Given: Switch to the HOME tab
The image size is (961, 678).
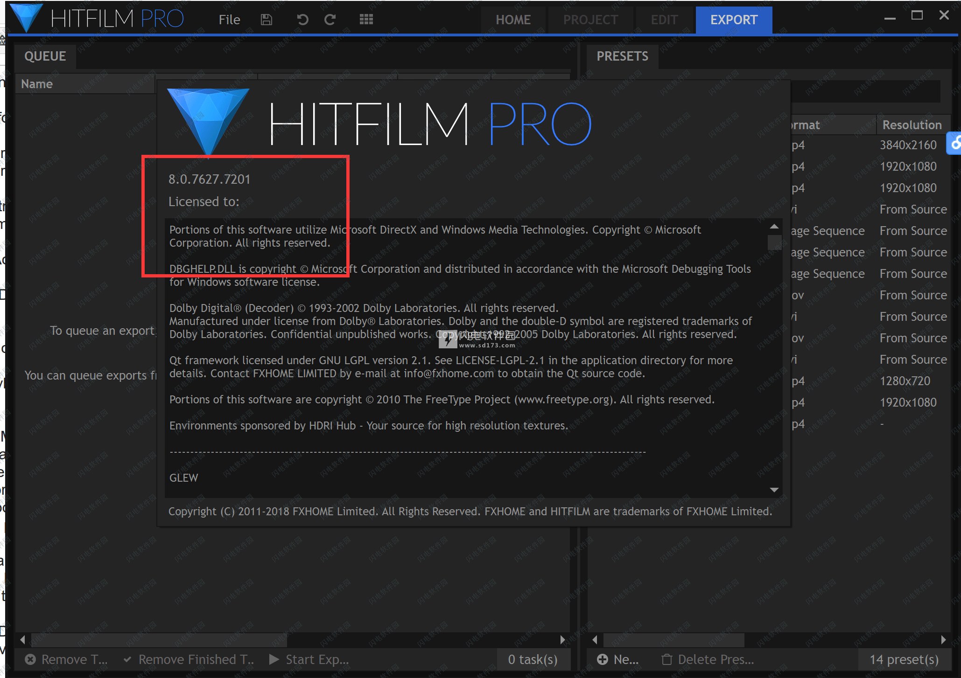Looking at the screenshot, I should [x=513, y=20].
